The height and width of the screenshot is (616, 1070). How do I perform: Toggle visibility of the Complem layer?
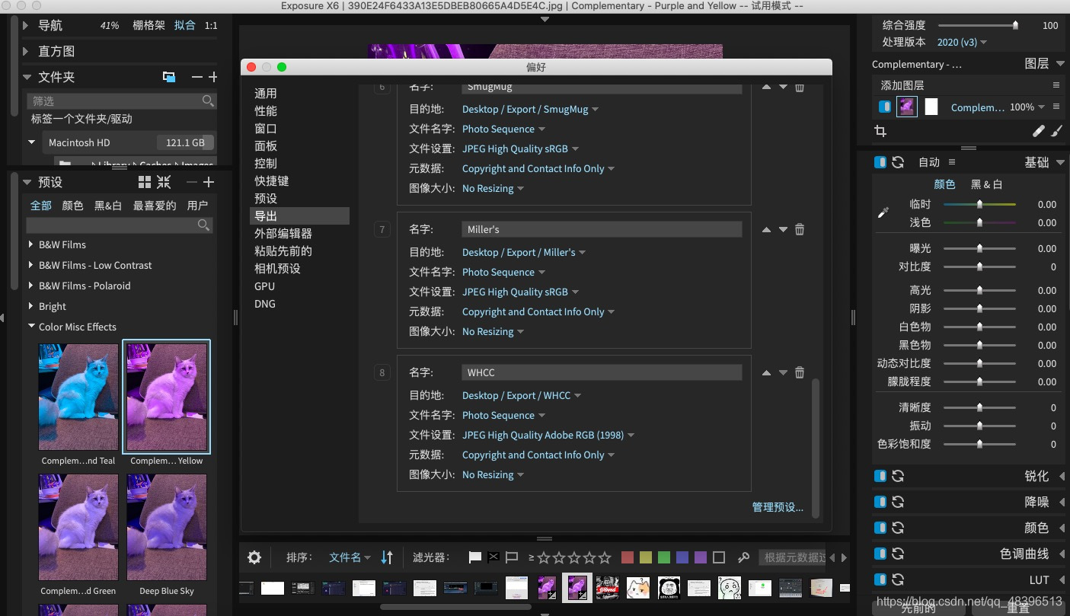point(885,107)
